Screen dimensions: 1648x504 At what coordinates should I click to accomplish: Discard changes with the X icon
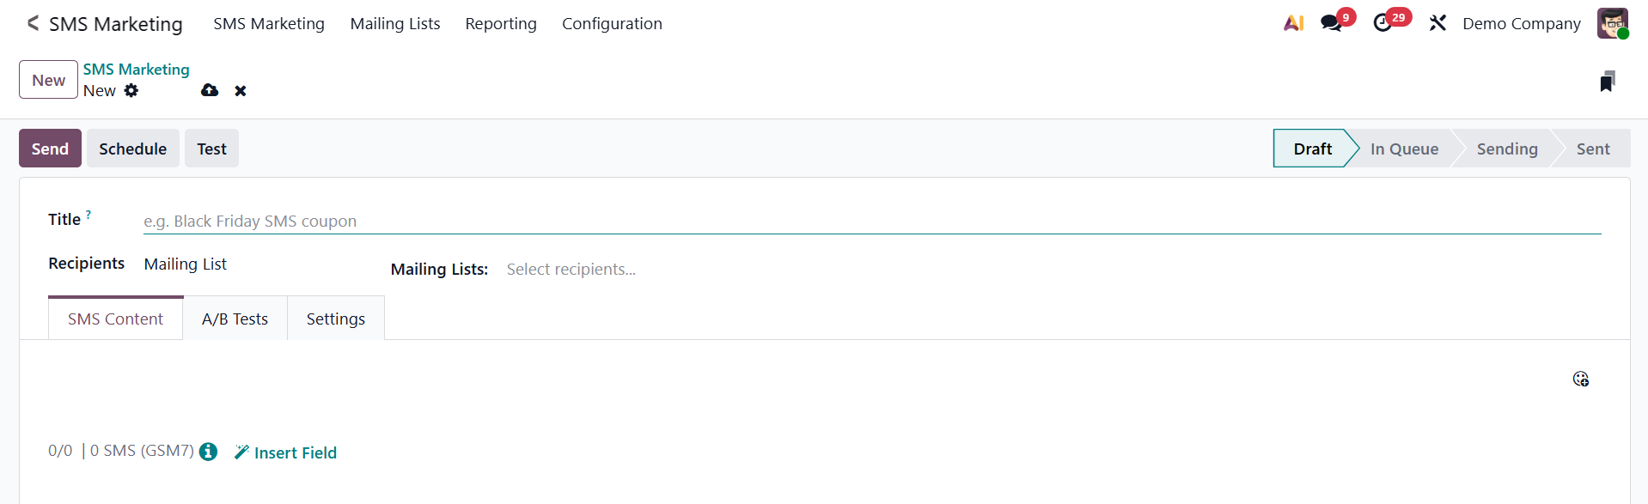241,90
